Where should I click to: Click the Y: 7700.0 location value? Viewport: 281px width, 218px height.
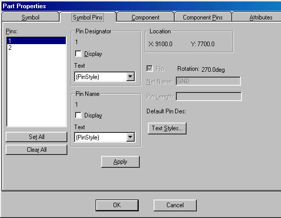(203, 44)
